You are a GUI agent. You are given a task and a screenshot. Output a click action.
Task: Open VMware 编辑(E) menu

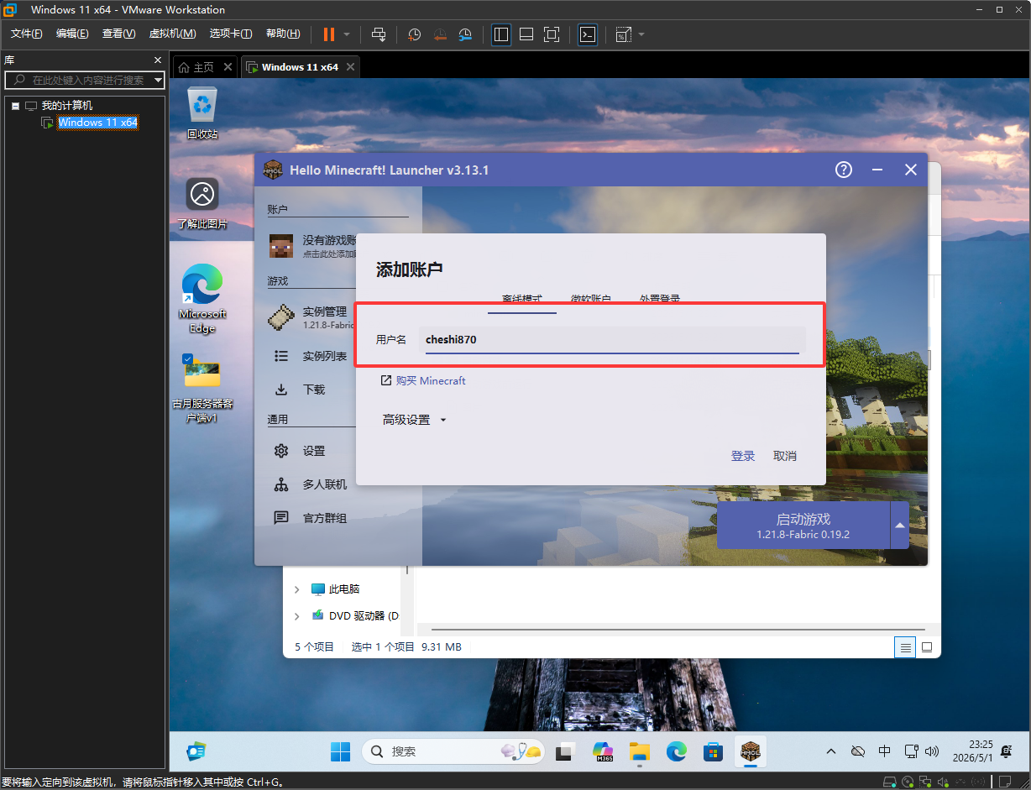[72, 34]
